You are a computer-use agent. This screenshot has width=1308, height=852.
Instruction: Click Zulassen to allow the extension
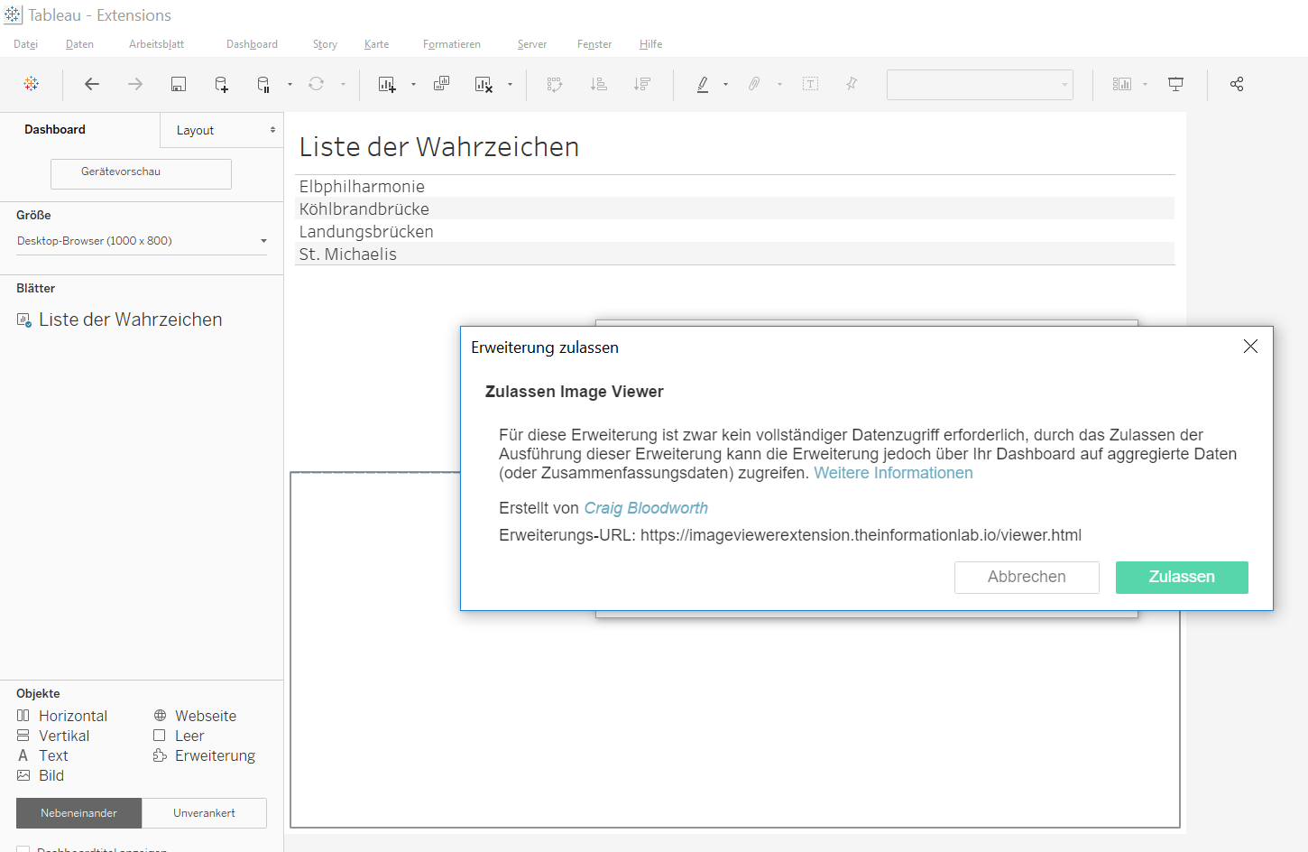coord(1182,578)
